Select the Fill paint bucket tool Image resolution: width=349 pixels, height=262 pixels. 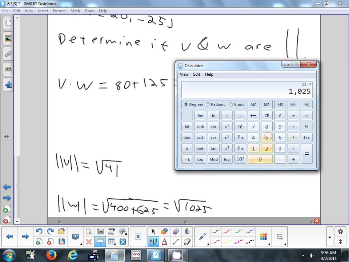point(187,231)
